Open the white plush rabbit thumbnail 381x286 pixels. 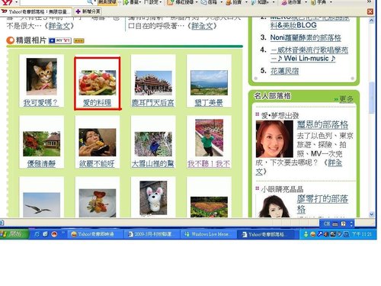(153, 198)
